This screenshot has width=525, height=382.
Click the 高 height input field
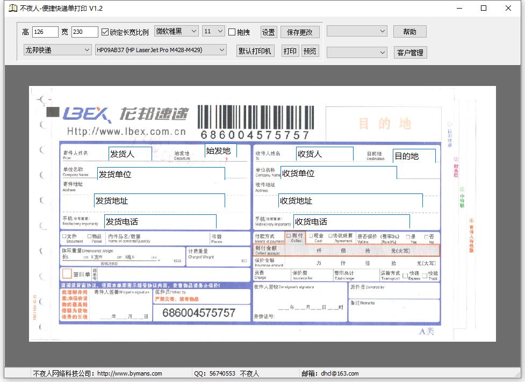[45, 32]
